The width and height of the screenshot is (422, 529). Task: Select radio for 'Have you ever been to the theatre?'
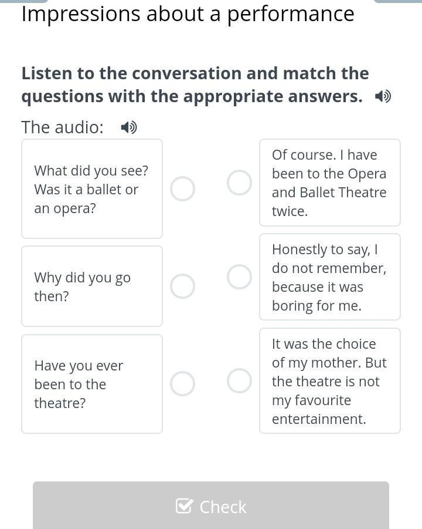pyautogui.click(x=182, y=383)
